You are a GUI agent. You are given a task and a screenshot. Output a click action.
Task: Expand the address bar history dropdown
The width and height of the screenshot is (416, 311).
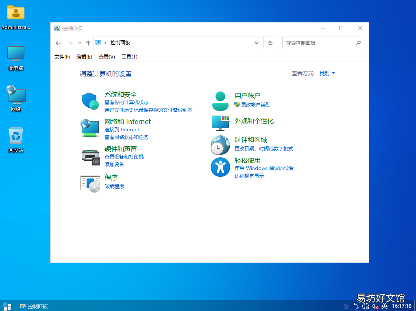click(256, 43)
